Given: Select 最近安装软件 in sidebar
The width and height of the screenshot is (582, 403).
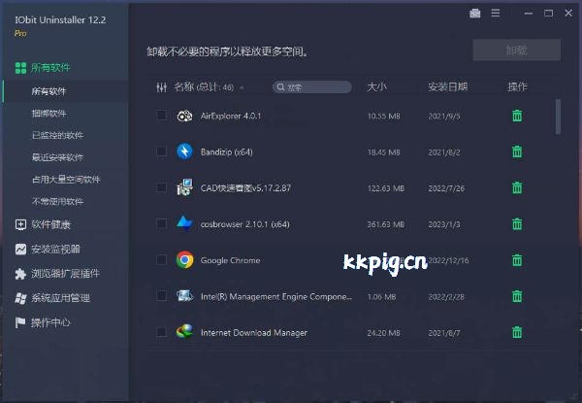Looking at the screenshot, I should click(x=57, y=157).
